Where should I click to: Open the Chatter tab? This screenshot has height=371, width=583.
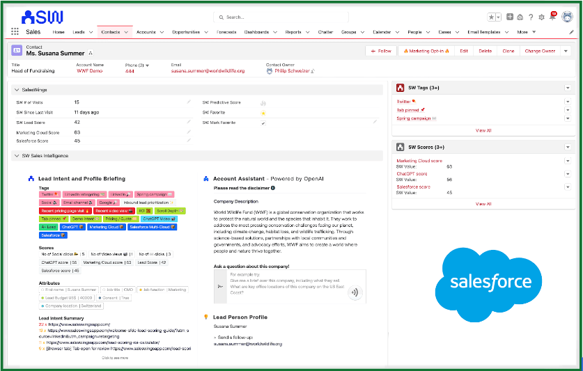point(325,32)
